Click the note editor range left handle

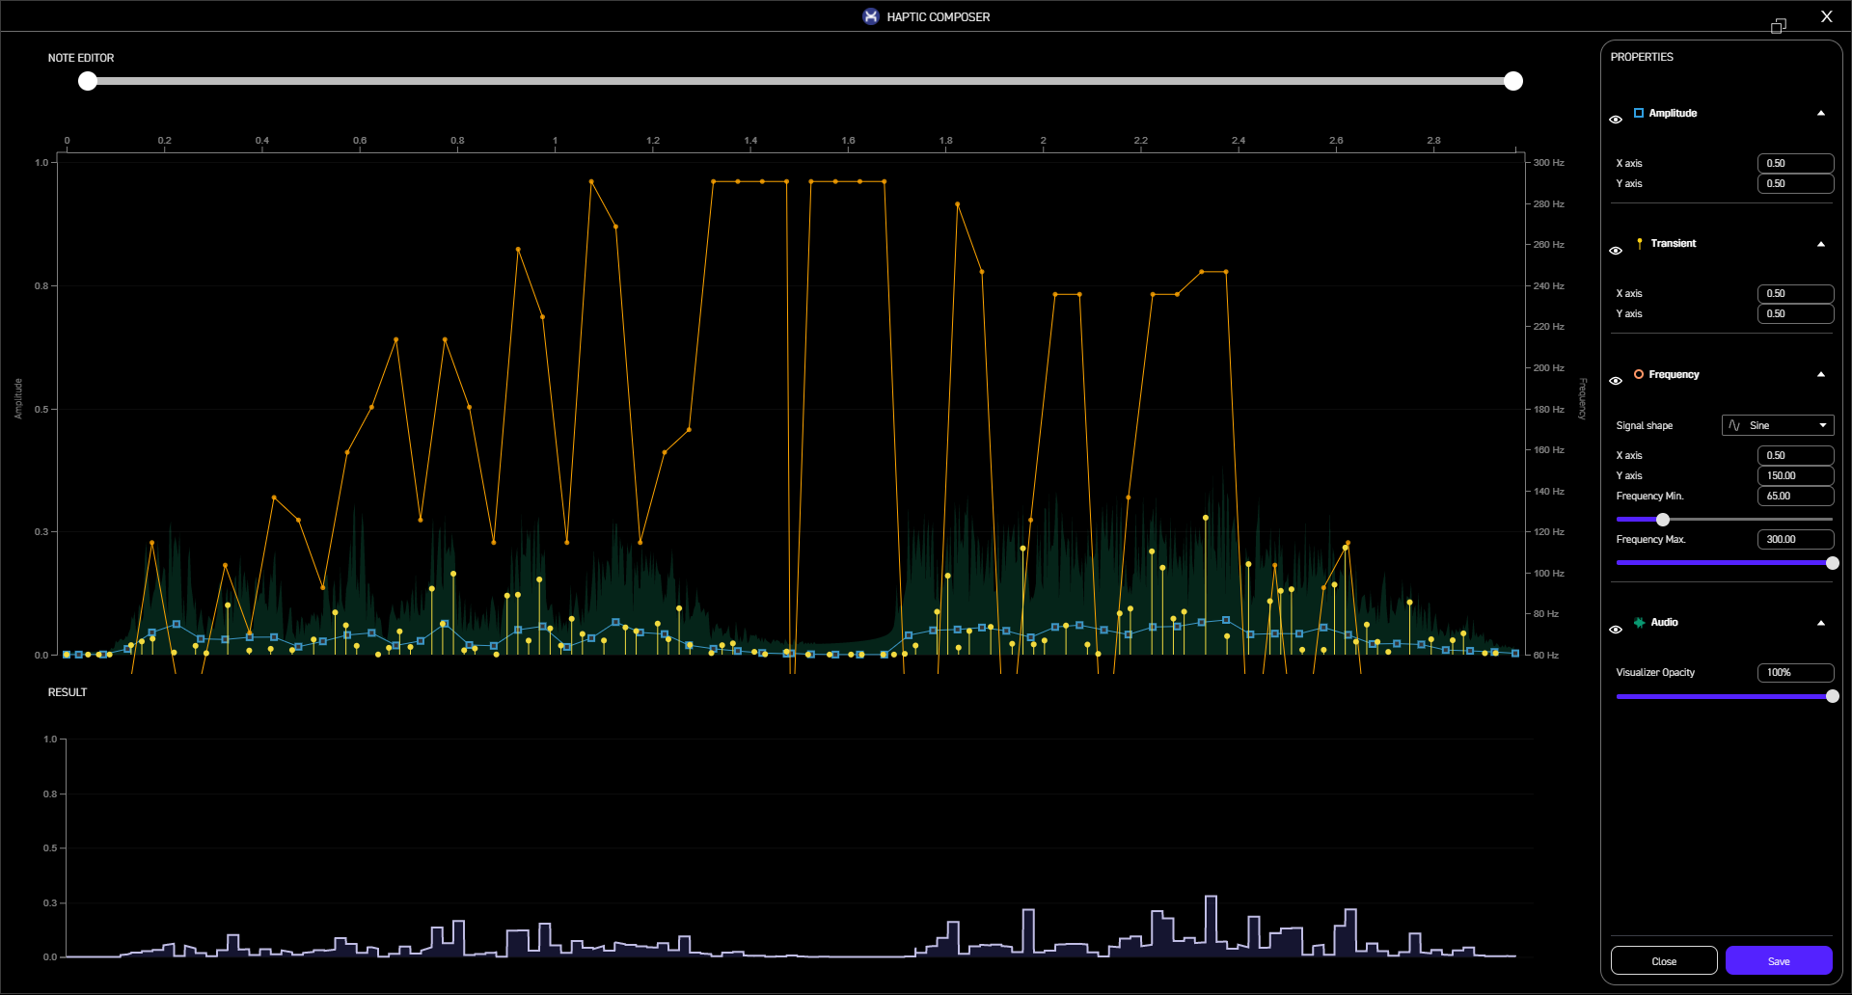click(x=88, y=81)
